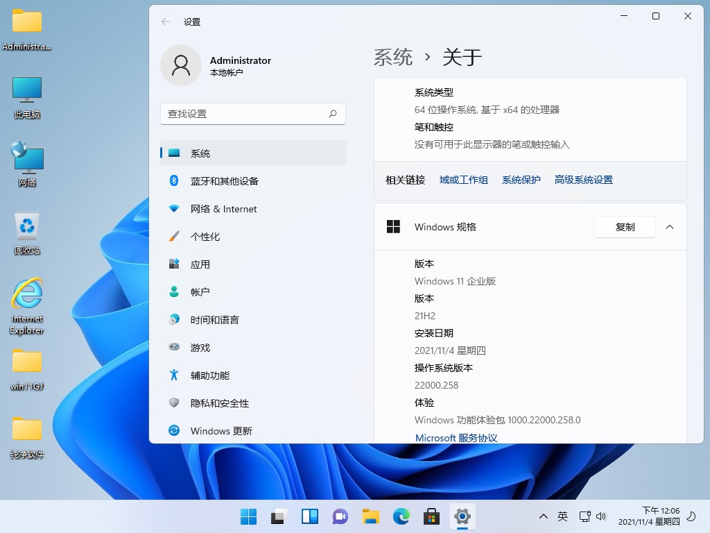Screen dimensions: 710x533
Task: Select the 纯净软件 desktop folder
Action: tap(27, 438)
